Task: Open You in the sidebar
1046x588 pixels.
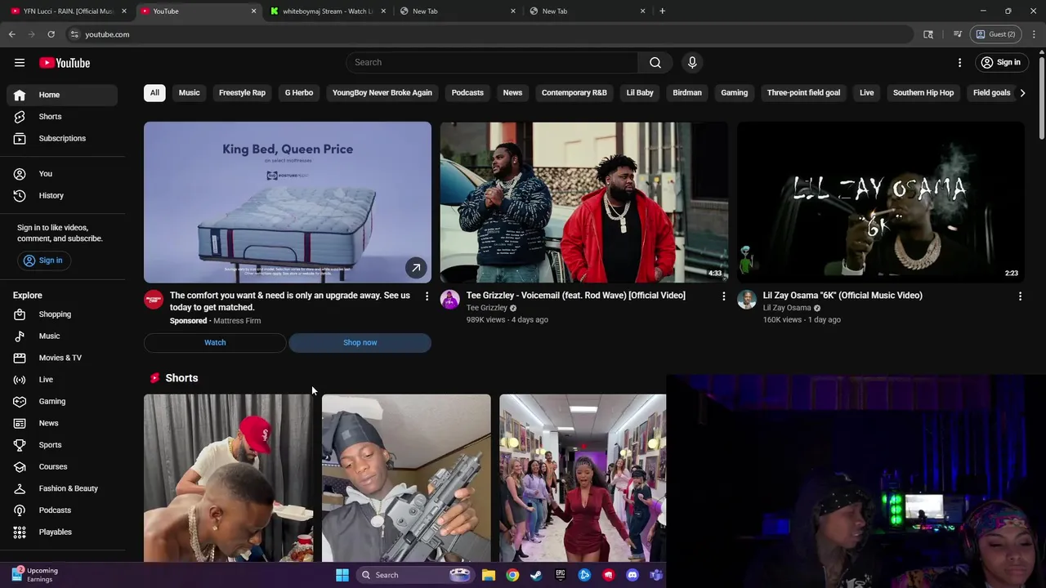Action: 62,174
